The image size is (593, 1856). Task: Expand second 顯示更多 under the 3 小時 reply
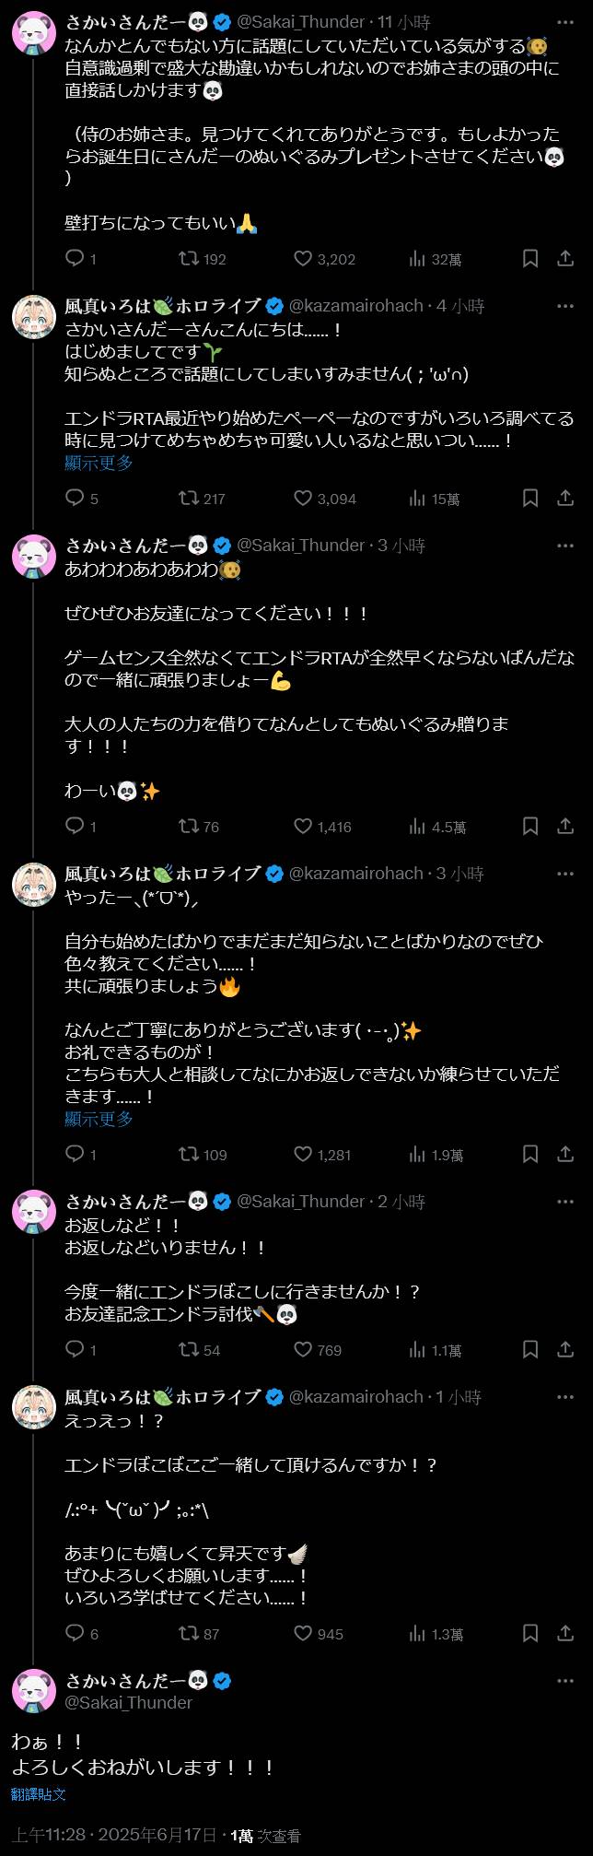point(99,1119)
